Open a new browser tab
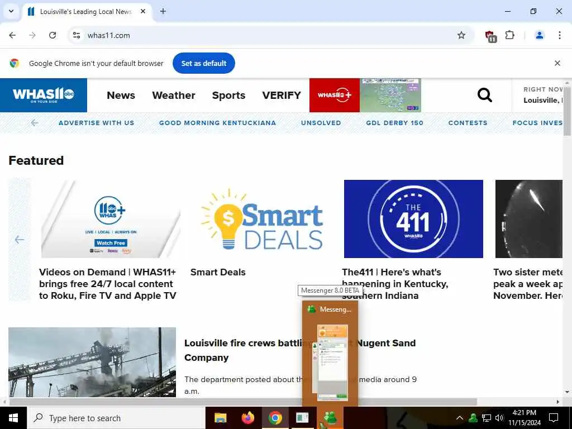 pos(163,11)
